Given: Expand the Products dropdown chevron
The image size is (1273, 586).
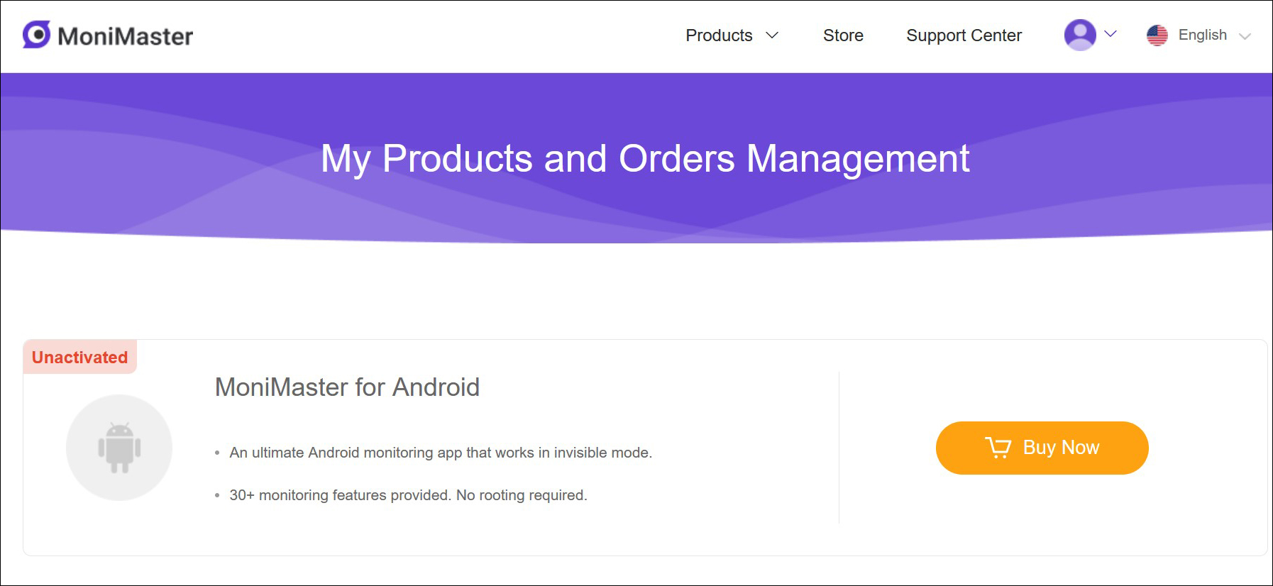Looking at the screenshot, I should [x=772, y=35].
